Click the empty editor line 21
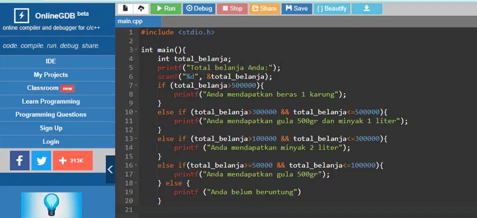Image resolution: width=477 pixels, height=218 pixels. (307, 210)
